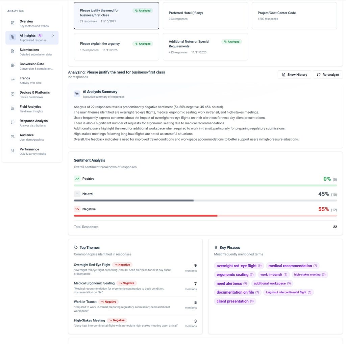Open the Project/Cost Center Code card

(294, 16)
